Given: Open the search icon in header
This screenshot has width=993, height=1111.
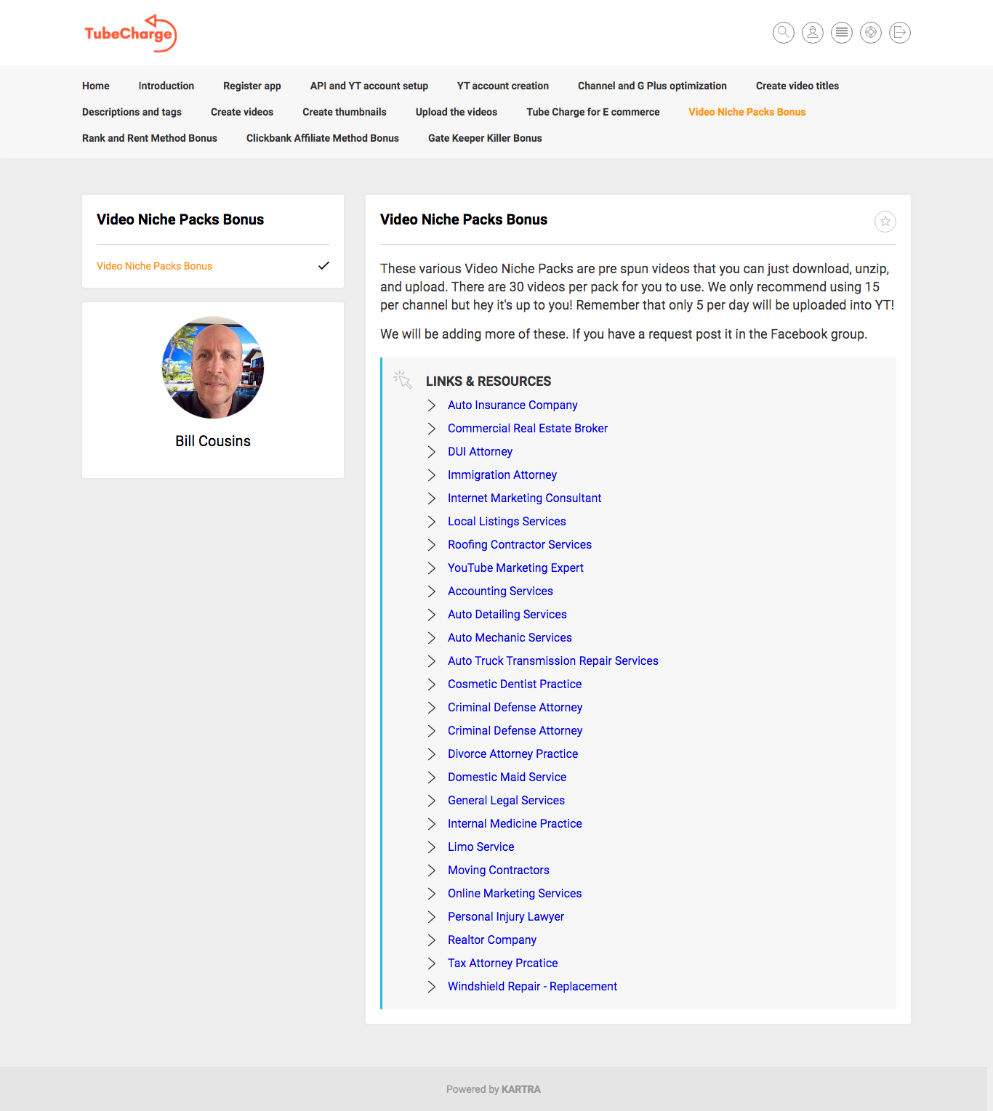Looking at the screenshot, I should pos(784,33).
